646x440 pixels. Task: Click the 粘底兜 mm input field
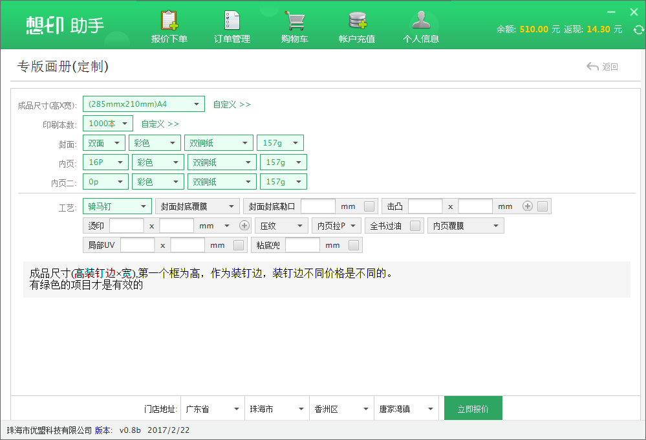coord(303,245)
